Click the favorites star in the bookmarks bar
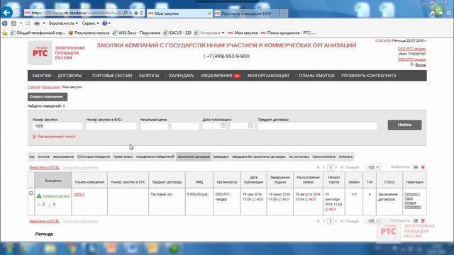The width and height of the screenshot is (454, 255). pos(5,33)
